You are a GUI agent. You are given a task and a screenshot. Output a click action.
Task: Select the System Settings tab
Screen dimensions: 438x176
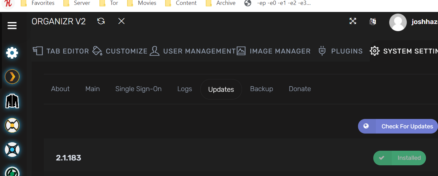click(x=404, y=51)
